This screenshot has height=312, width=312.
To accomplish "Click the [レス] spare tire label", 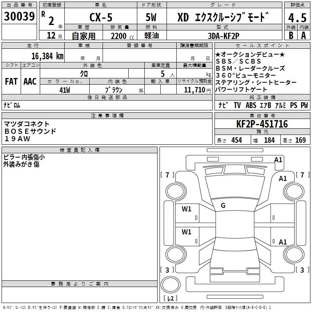I will click(170, 298).
